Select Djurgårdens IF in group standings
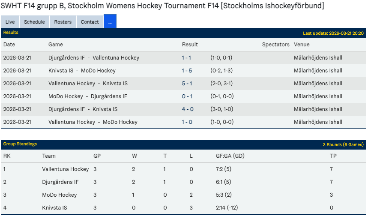This screenshot has height=216, width=368. coord(60,182)
